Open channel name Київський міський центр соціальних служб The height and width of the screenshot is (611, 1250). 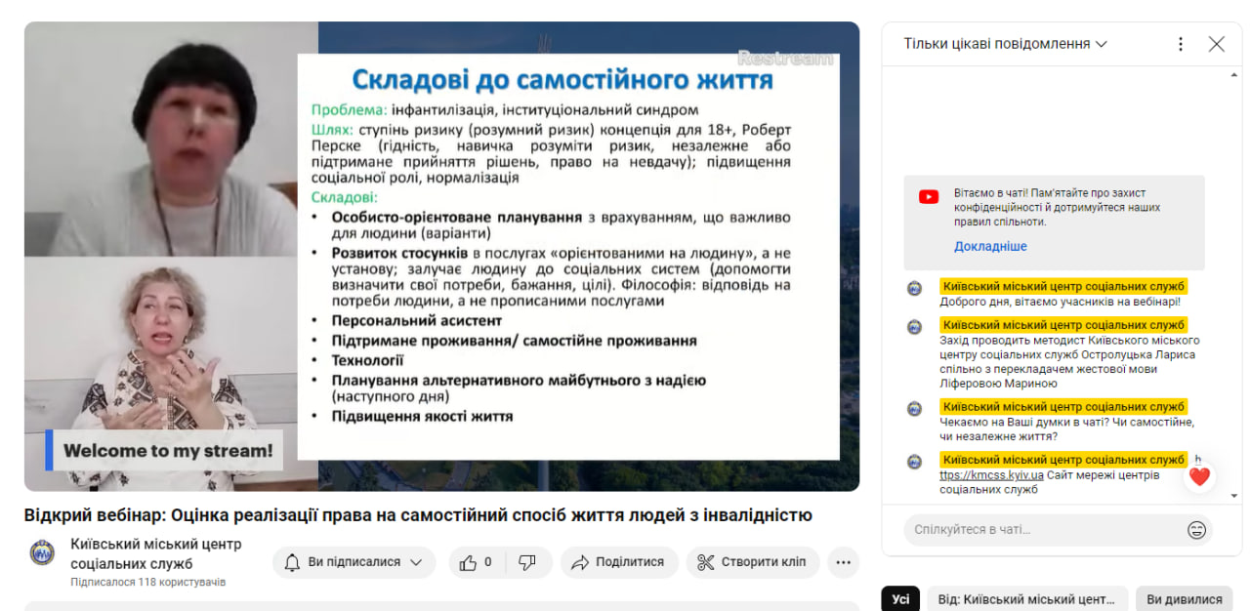tap(156, 553)
